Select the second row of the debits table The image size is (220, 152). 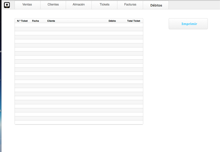pos(79,29)
